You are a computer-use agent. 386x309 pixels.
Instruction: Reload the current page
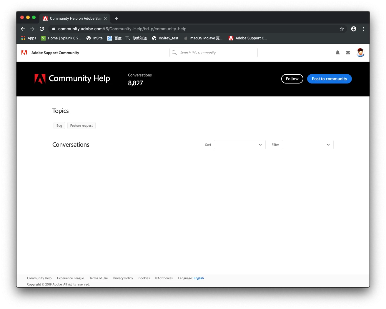[x=42, y=29]
